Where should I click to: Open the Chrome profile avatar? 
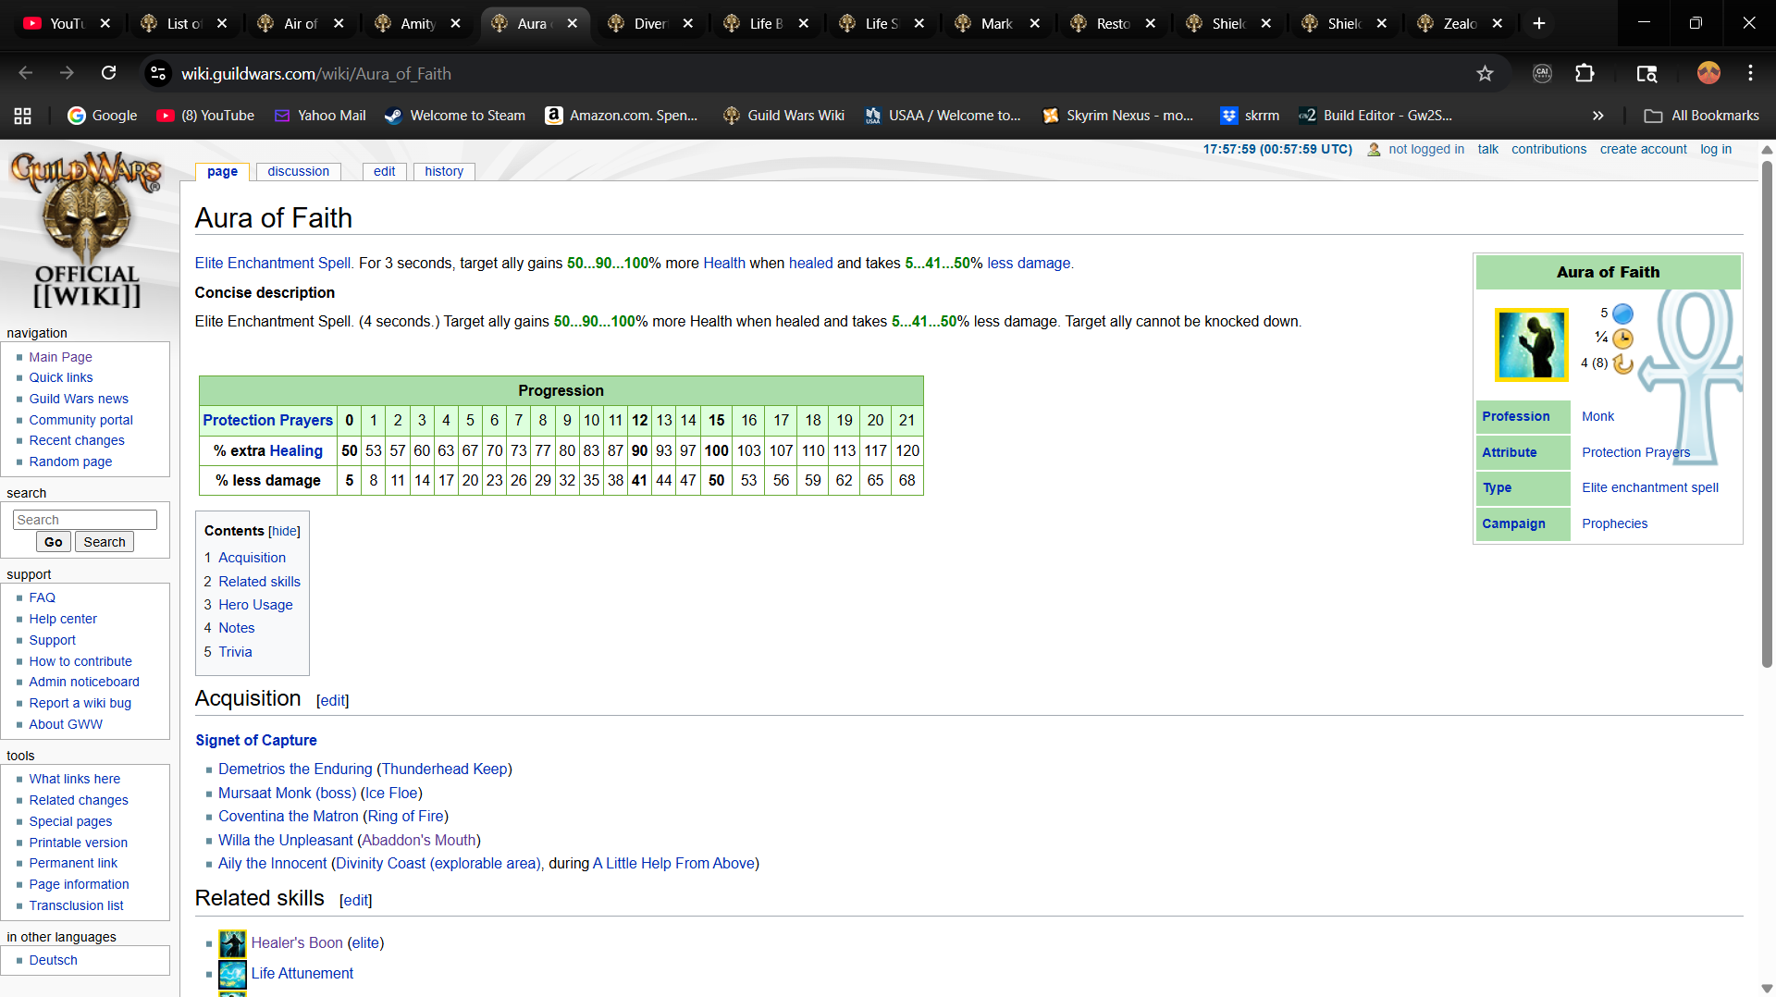[1708, 73]
